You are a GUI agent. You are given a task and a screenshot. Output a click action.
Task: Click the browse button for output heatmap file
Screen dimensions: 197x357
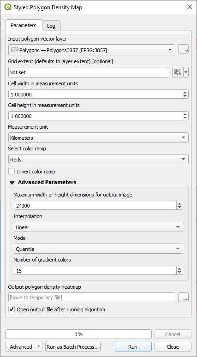point(183,297)
